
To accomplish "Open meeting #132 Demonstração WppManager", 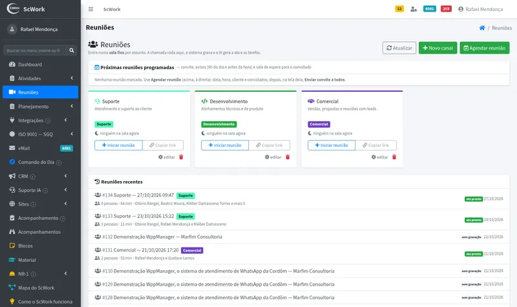I will pos(299,237).
